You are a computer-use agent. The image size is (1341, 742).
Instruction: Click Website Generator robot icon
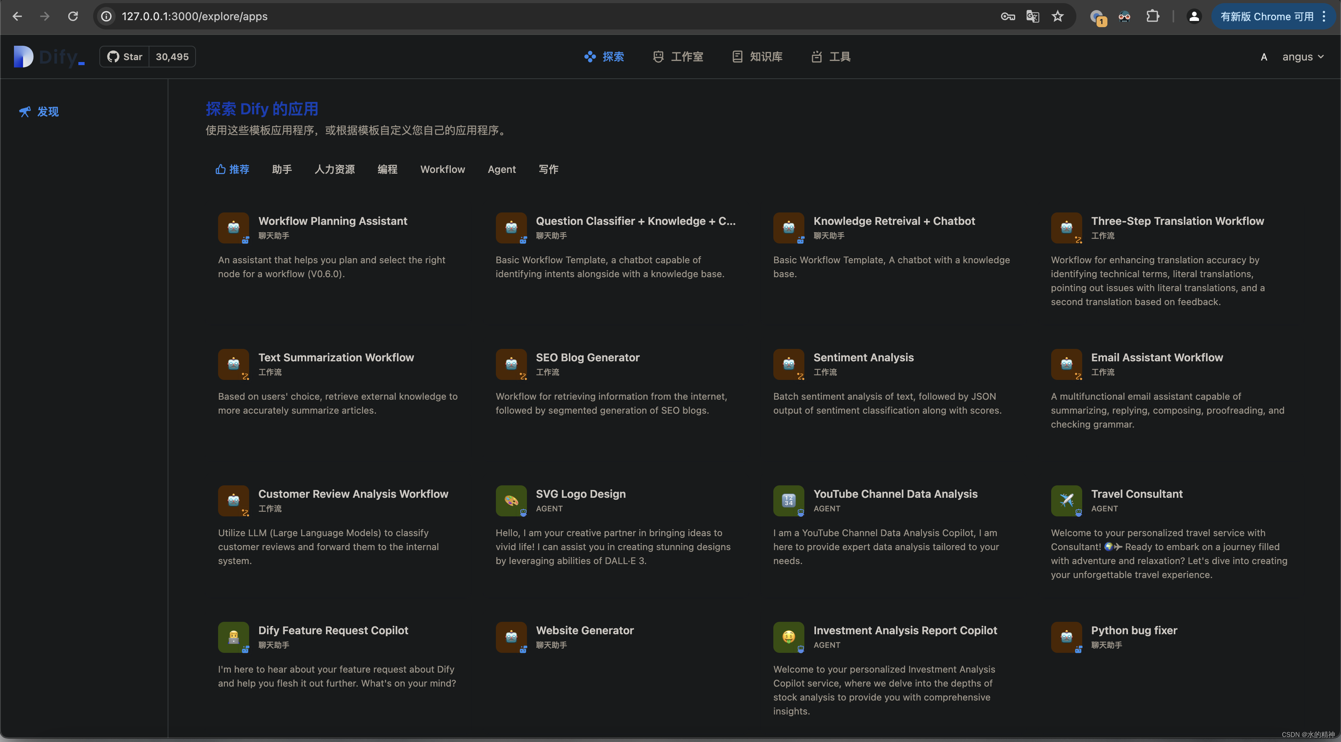(x=511, y=637)
